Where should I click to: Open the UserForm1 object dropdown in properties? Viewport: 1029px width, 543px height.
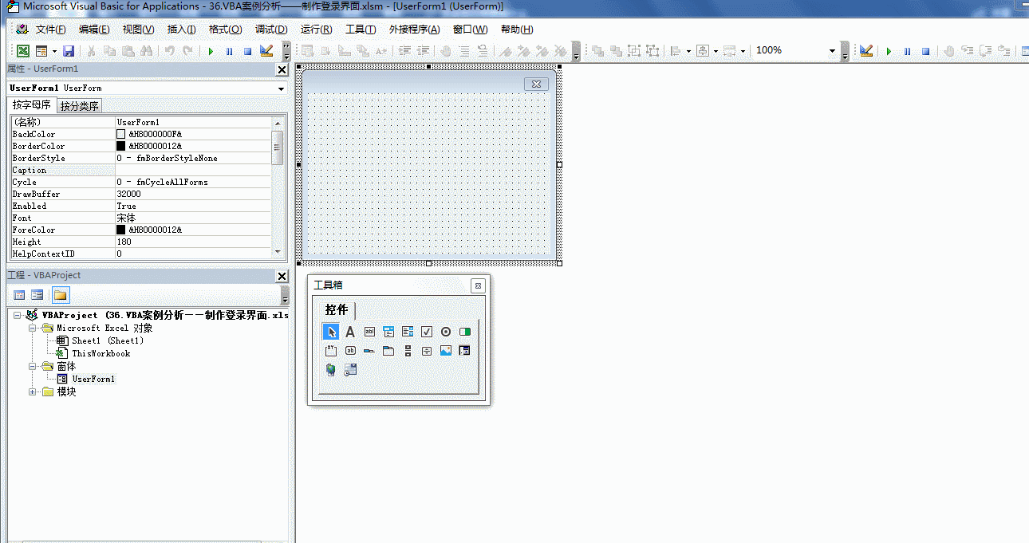(x=281, y=89)
